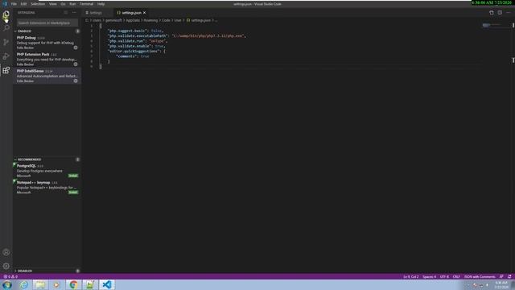The width and height of the screenshot is (515, 290).
Task: Click Spaces: 4 indentation in status bar
Action: pyautogui.click(x=429, y=276)
